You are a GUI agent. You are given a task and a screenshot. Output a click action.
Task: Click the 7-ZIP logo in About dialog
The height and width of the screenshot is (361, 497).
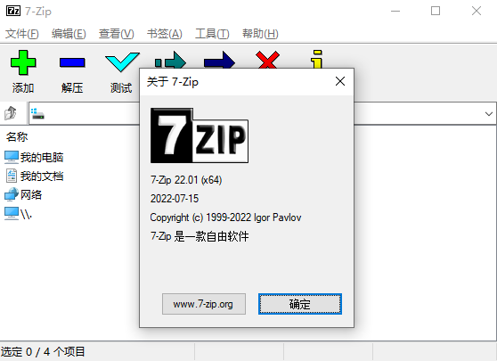pyautogui.click(x=200, y=135)
